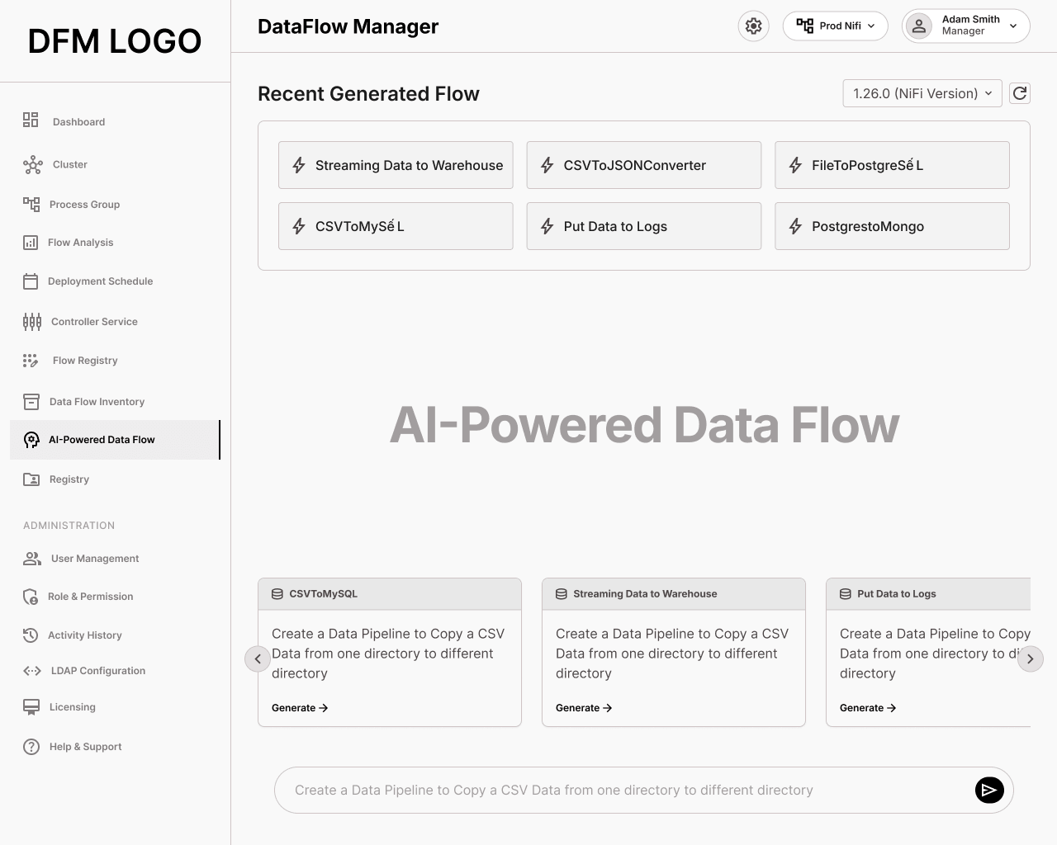
Task: Open Controller Service page
Action: point(94,322)
